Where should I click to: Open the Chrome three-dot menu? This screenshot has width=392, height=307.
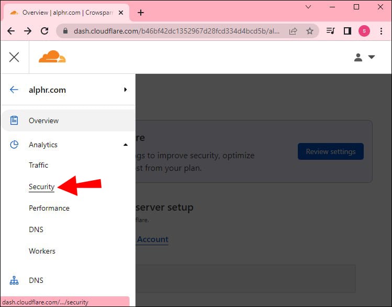[x=380, y=31]
